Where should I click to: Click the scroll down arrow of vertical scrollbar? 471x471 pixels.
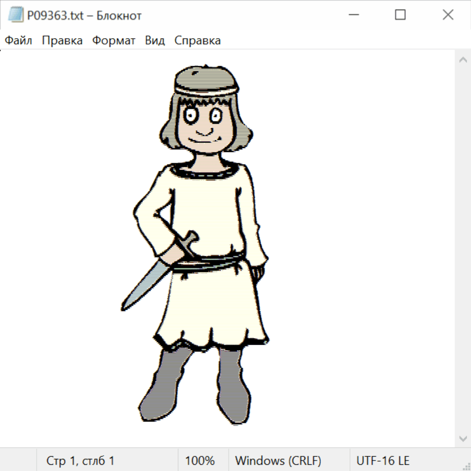pyautogui.click(x=463, y=438)
